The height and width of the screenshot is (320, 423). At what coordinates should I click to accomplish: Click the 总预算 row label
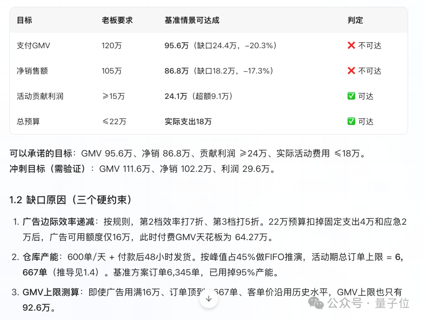pyautogui.click(x=28, y=122)
